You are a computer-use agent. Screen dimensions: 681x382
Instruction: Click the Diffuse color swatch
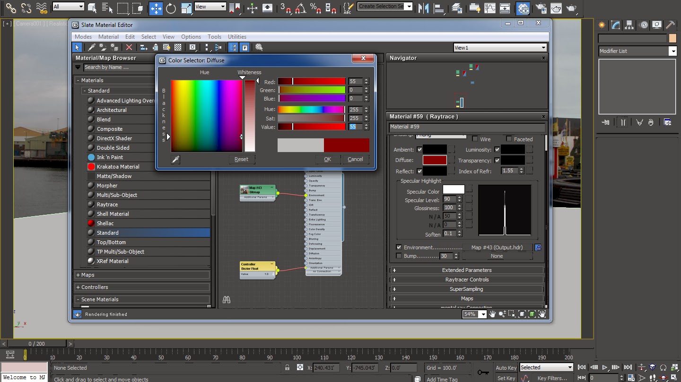435,160
